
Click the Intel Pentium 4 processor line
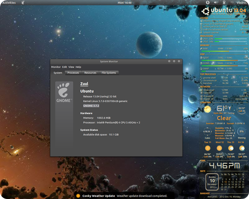coord(112,123)
